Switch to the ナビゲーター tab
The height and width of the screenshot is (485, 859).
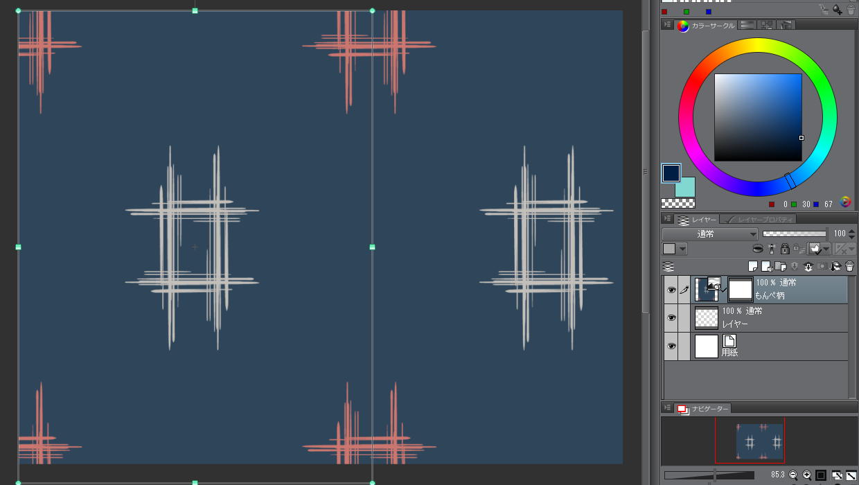[702, 409]
